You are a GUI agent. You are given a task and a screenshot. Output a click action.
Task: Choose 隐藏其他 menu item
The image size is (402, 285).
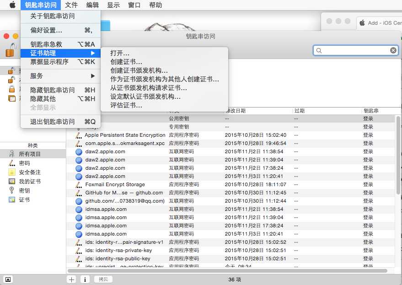(60, 99)
